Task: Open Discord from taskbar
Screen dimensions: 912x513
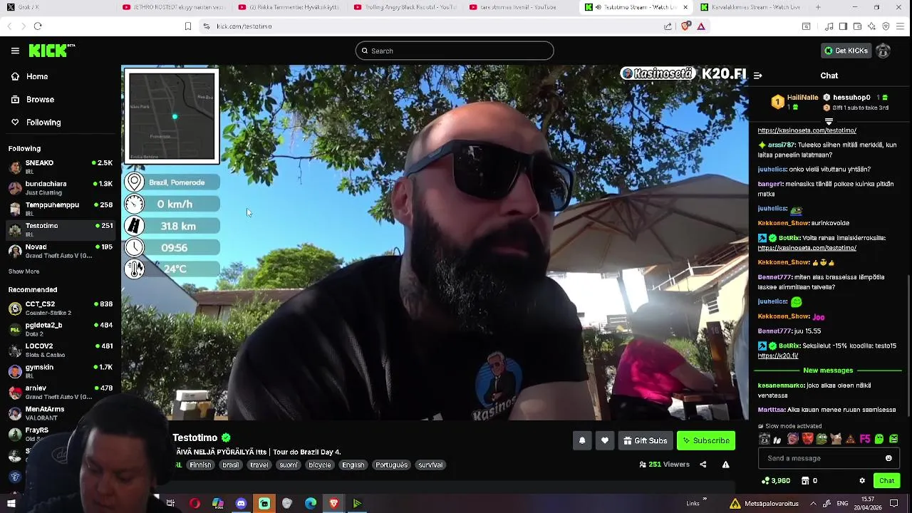Action: coord(241,504)
